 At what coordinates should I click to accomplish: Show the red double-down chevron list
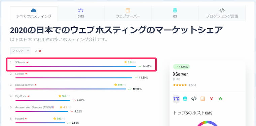click(212, 99)
